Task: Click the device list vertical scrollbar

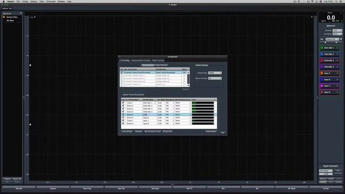Action: point(188,79)
